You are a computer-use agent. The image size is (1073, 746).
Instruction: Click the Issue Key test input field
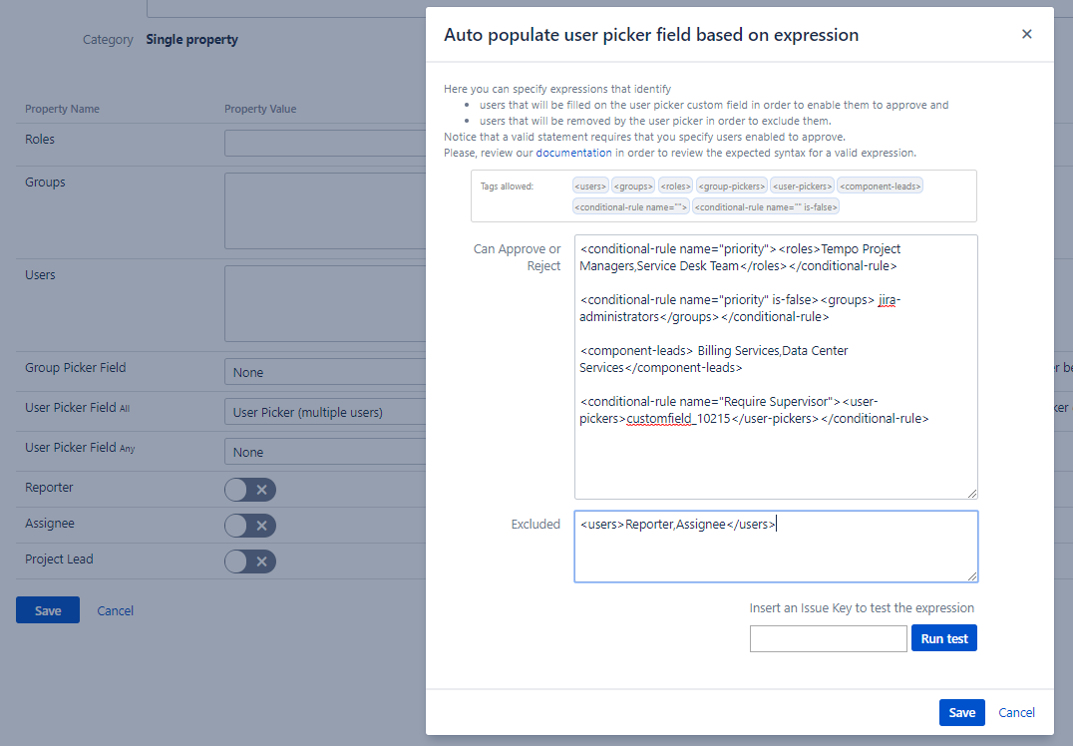click(828, 638)
